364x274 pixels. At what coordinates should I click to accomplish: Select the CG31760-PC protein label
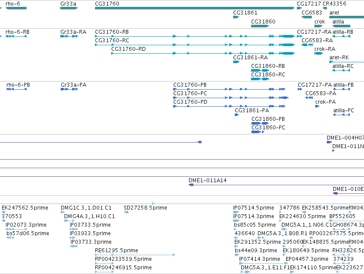[x=190, y=93]
